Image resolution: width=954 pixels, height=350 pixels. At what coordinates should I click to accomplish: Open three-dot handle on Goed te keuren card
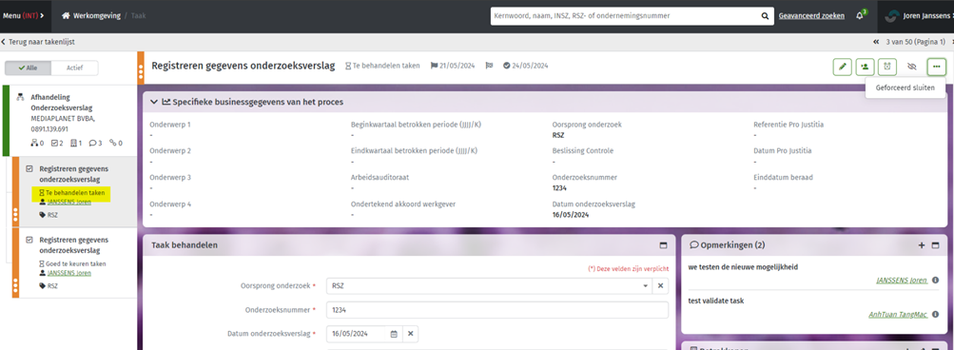[16, 285]
